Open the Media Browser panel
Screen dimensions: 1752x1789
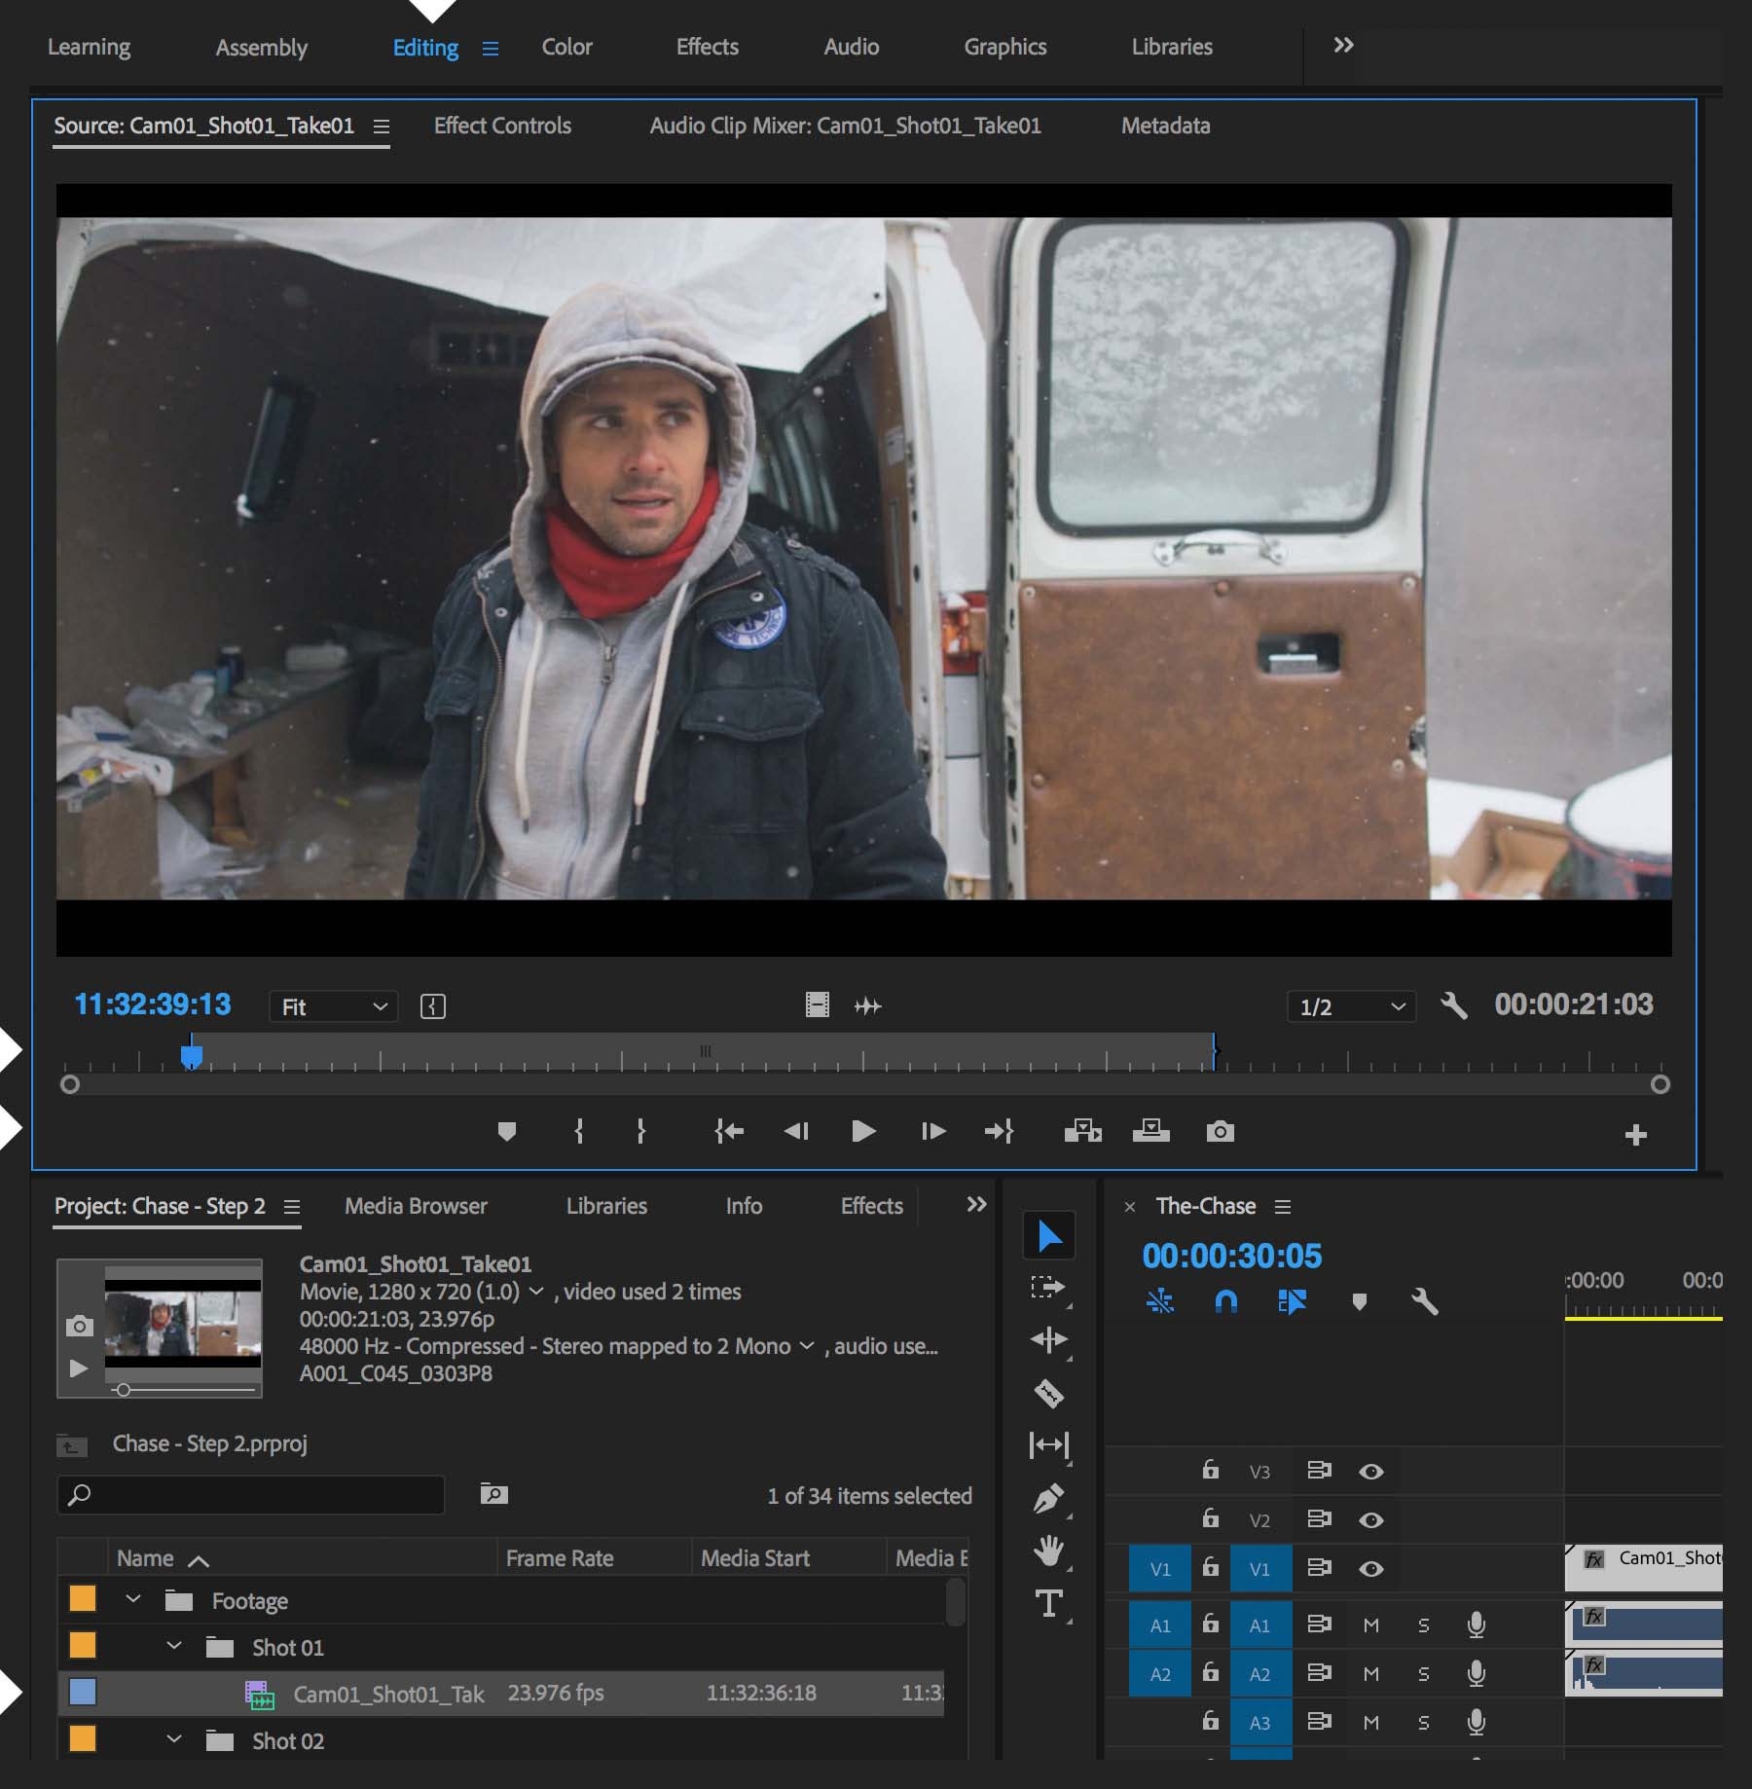(x=416, y=1206)
